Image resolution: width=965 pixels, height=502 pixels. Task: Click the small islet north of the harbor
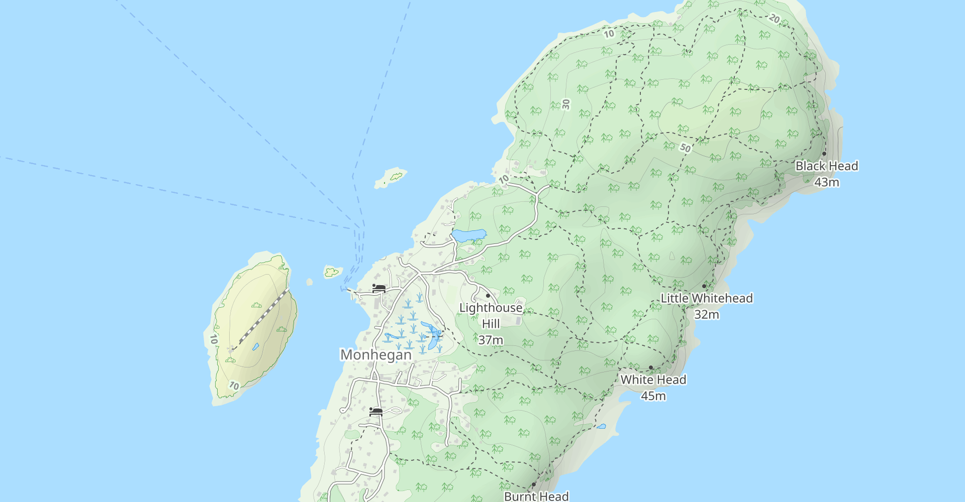pyautogui.click(x=391, y=178)
